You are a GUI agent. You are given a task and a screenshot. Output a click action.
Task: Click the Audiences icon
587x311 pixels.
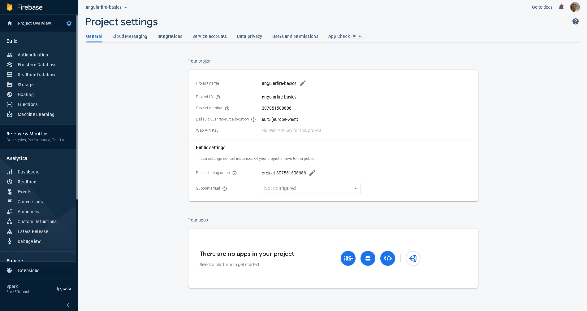10,212
